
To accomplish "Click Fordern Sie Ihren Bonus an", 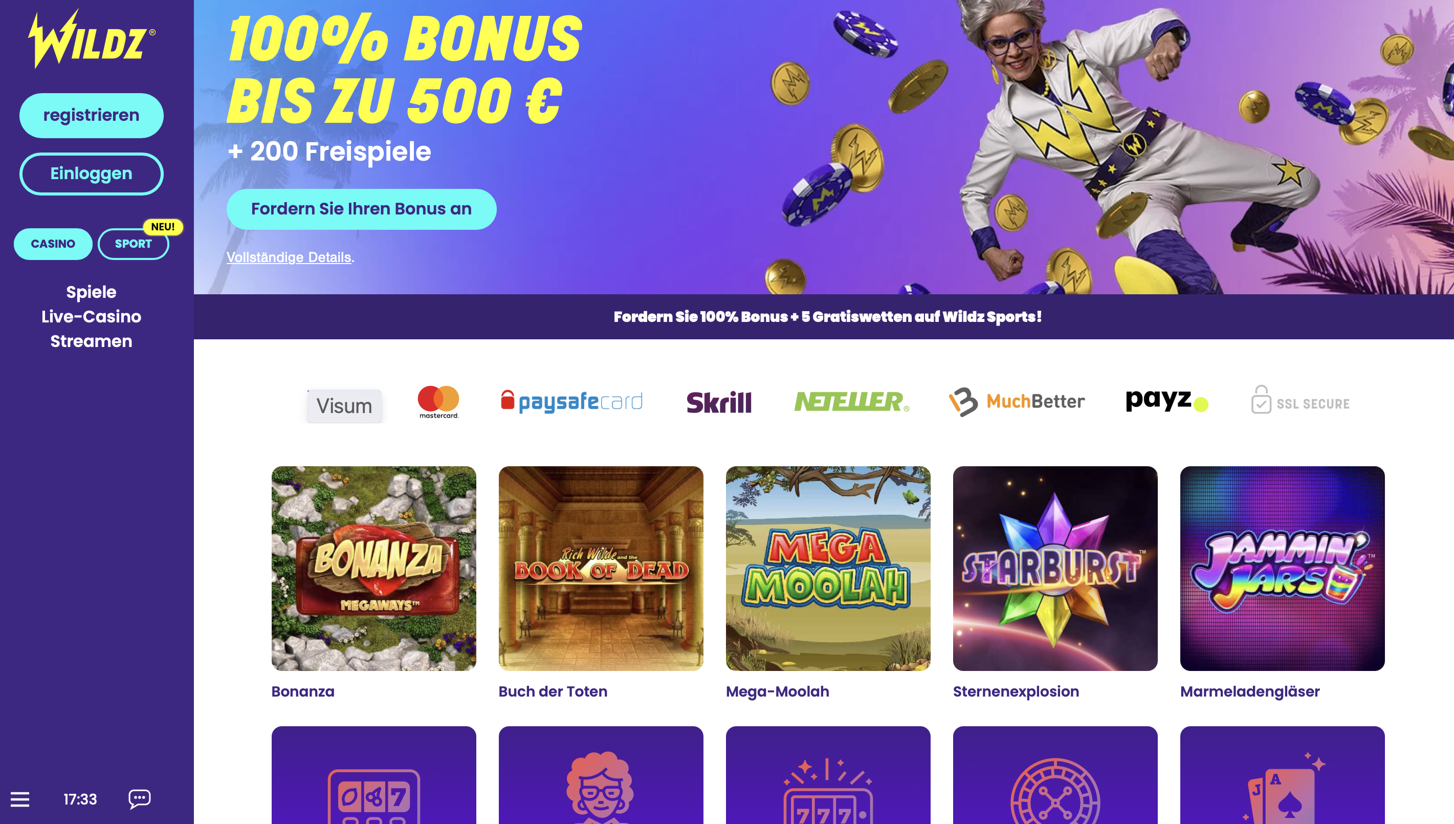I will [x=361, y=209].
